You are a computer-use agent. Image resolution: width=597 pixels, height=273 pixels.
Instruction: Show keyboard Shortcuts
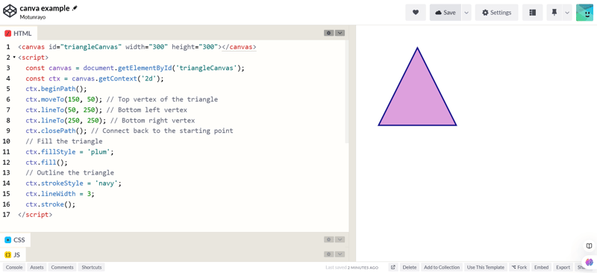(x=92, y=267)
